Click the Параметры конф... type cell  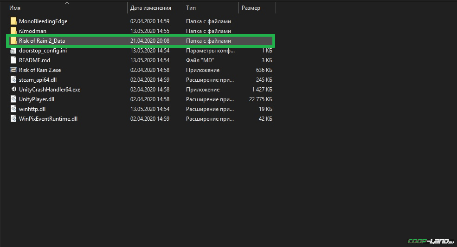click(211, 51)
